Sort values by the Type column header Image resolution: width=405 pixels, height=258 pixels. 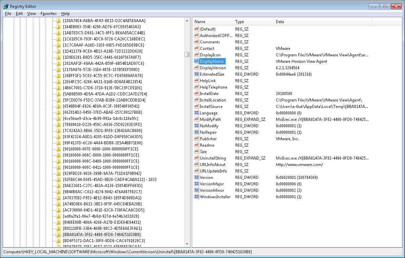pyautogui.click(x=253, y=22)
